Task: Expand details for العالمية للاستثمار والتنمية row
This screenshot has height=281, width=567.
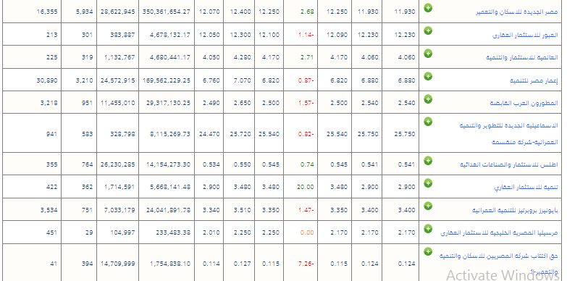Action: pos(428,54)
